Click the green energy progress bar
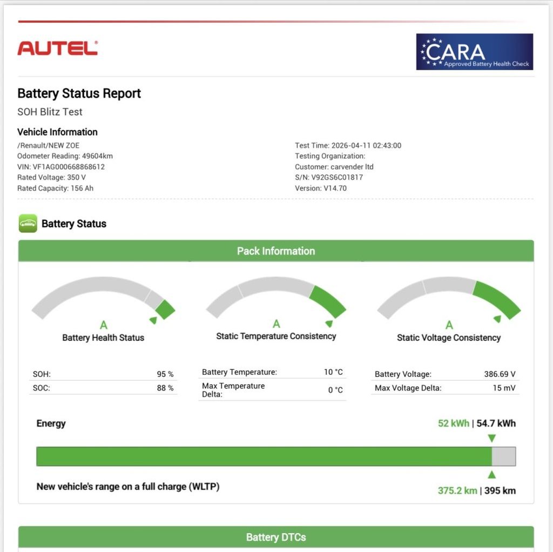553x552 pixels. (x=264, y=456)
